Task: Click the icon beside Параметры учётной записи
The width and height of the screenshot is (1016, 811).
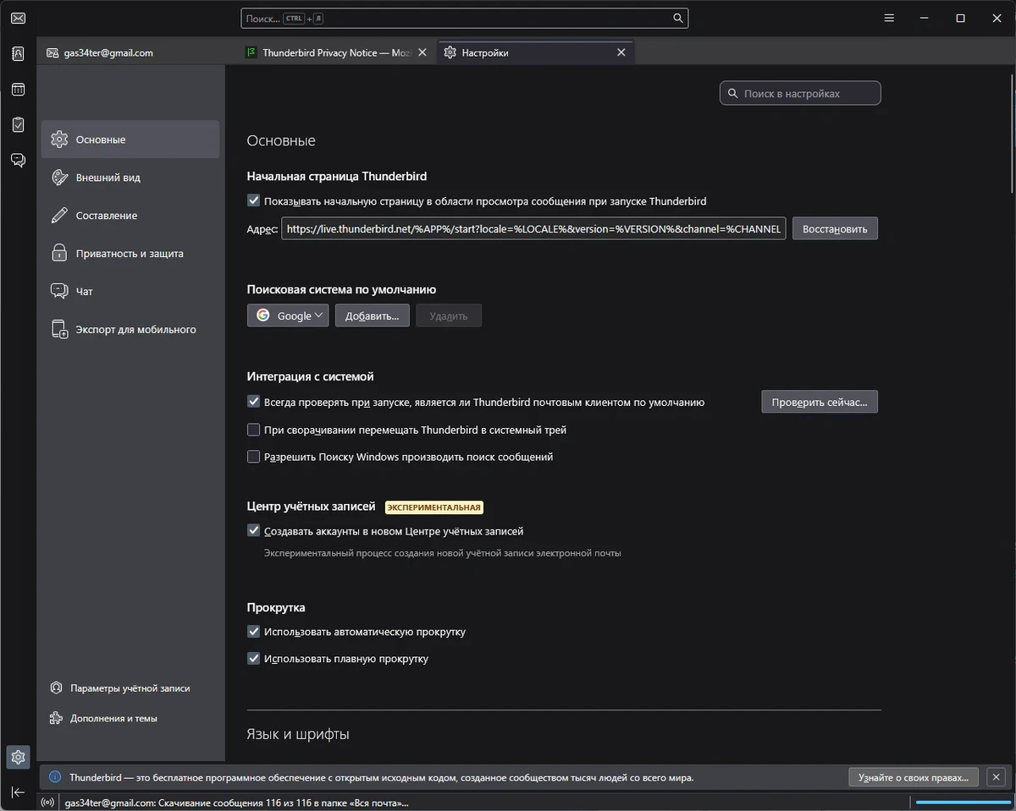Action: point(57,688)
